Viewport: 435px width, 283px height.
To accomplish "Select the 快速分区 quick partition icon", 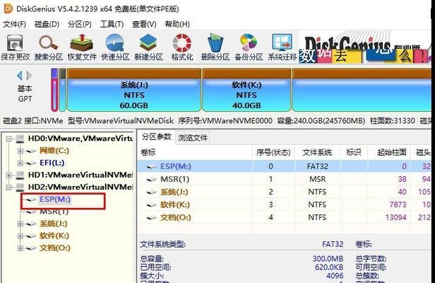I will (115, 47).
